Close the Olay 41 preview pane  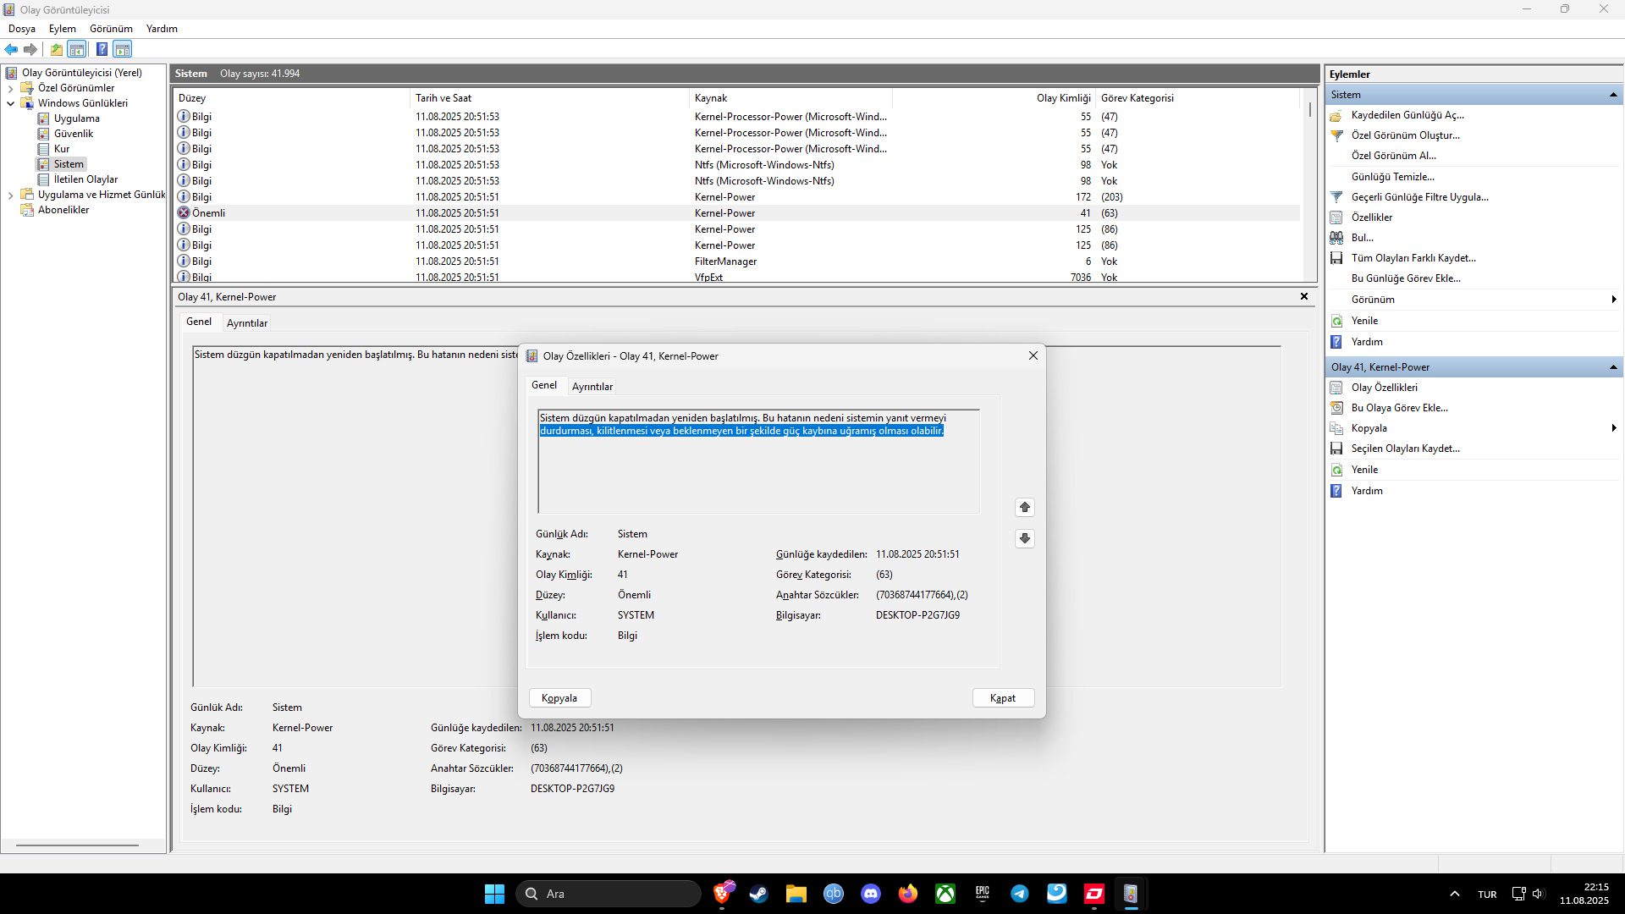tap(1304, 296)
